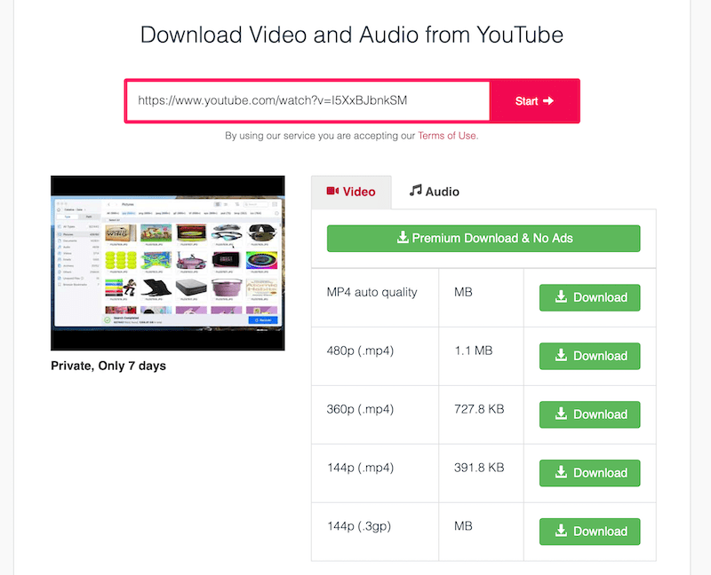Viewport: 711px width, 575px height.
Task: Open the Terms of Use link
Action: 447,136
